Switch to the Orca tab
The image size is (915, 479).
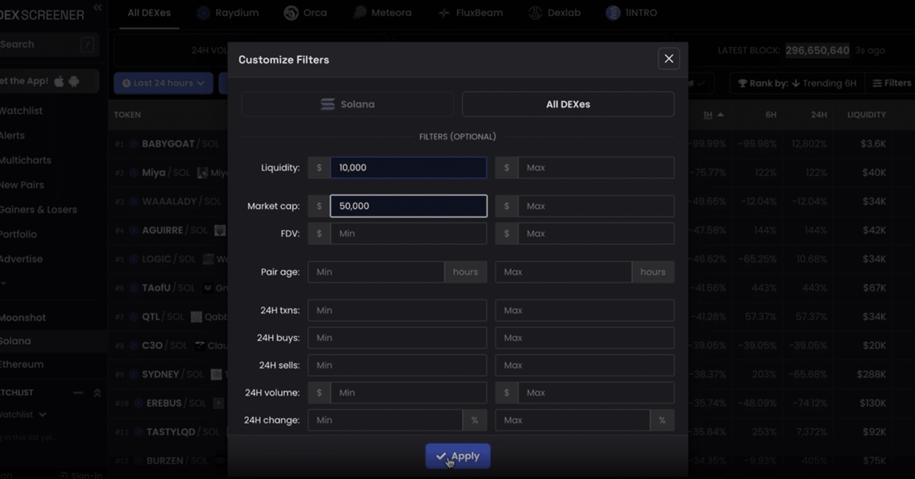[x=306, y=13]
